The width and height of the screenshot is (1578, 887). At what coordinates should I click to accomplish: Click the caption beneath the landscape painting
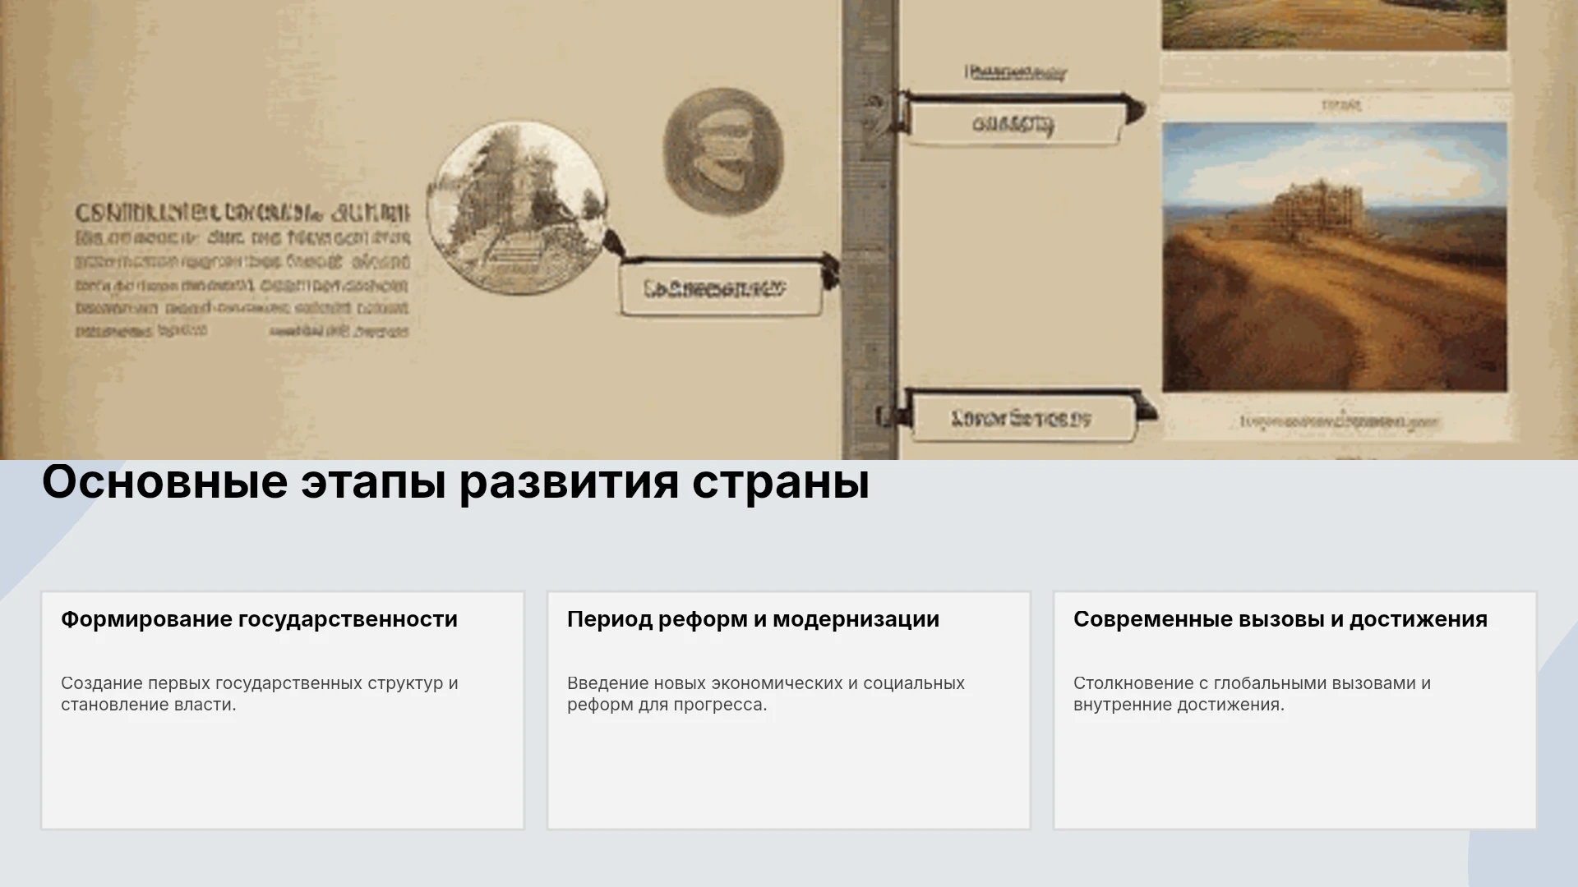click(x=1340, y=422)
